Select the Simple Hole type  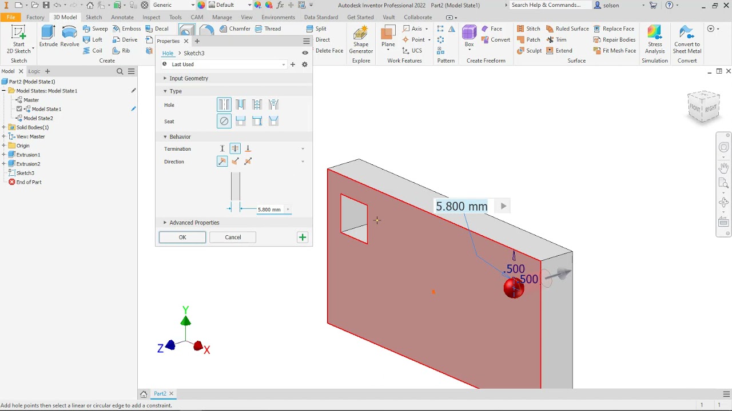click(x=224, y=104)
